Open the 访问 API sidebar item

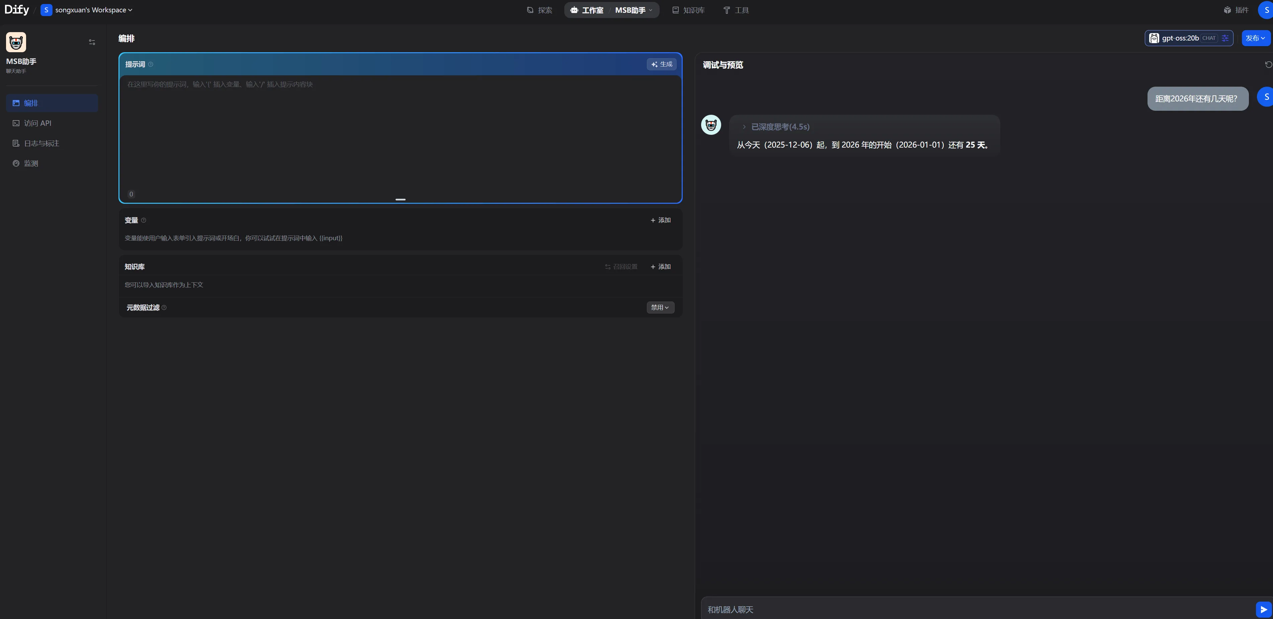(x=37, y=123)
